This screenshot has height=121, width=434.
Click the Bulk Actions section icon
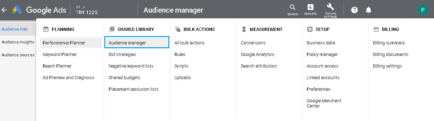click(178, 29)
